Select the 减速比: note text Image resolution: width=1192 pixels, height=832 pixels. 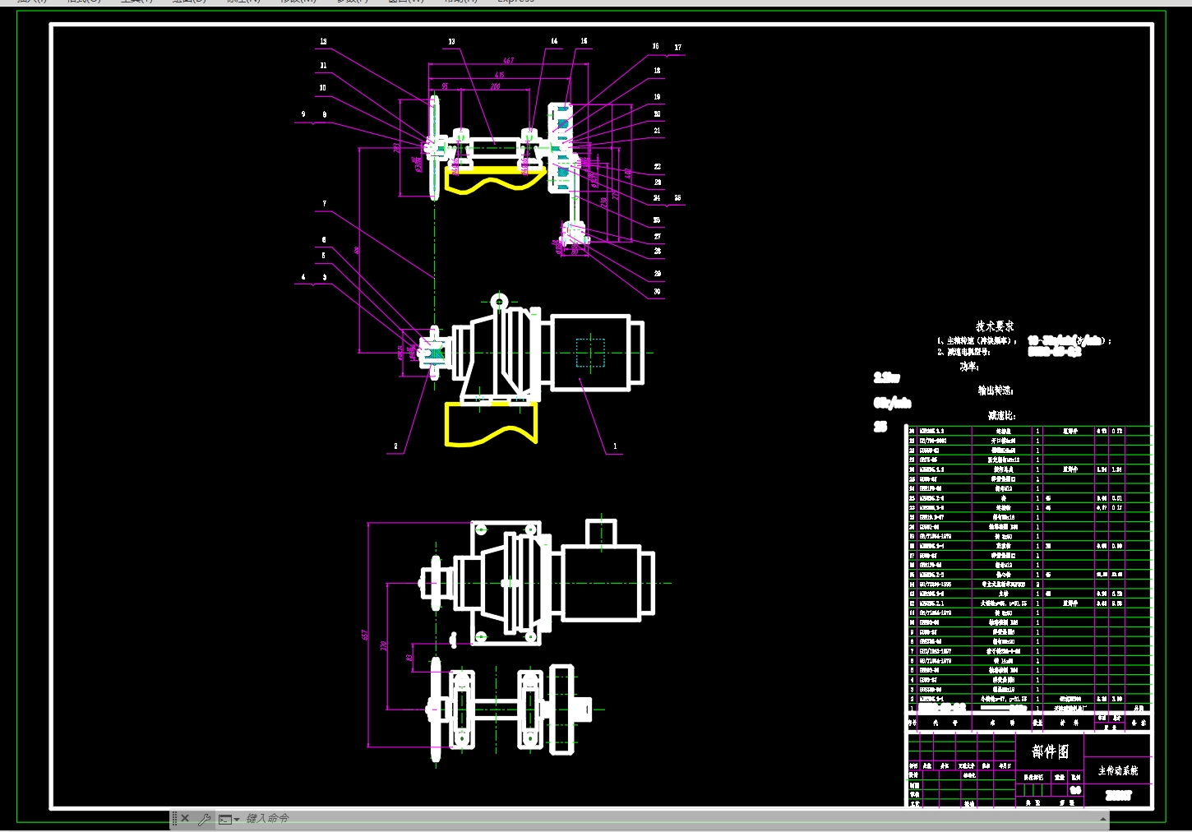point(1001,416)
